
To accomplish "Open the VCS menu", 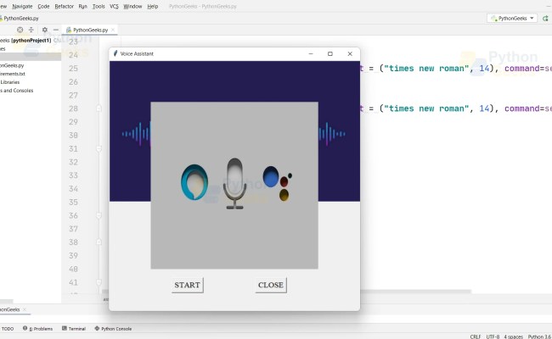I will click(x=114, y=6).
